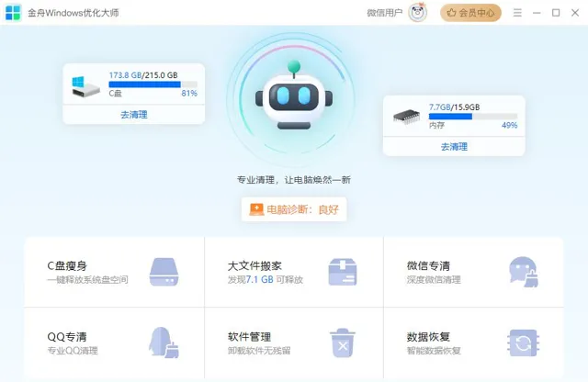This screenshot has width=588, height=382.
Task: Minimize the optimizer window
Action: point(537,13)
